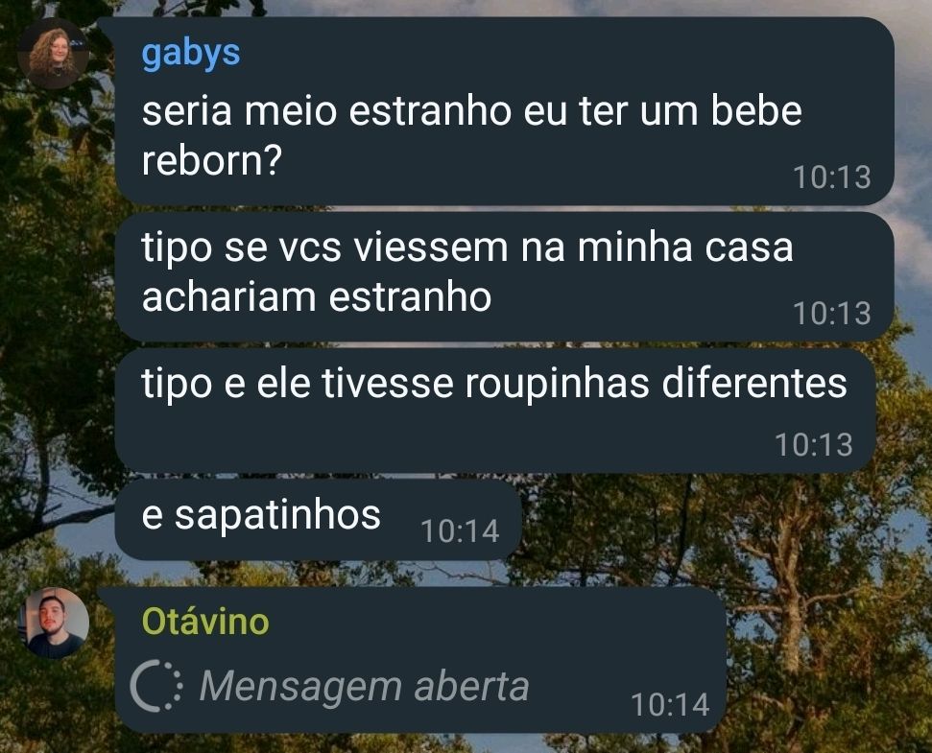Viewport: 932px width, 753px height.
Task: Click the 10:13 timestamp of first message
Action: 832,176
